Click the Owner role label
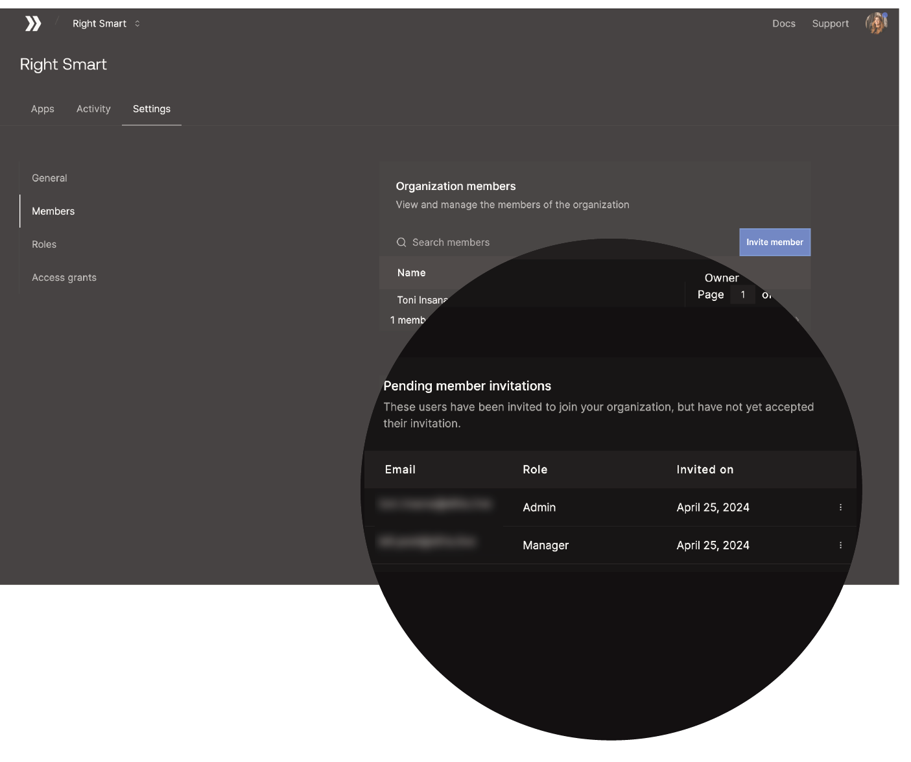 pyautogui.click(x=722, y=278)
